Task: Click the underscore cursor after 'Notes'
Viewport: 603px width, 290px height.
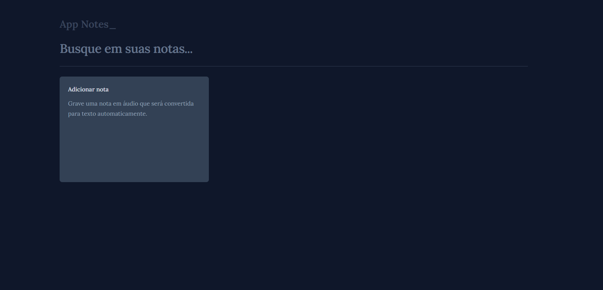Action: tap(113, 28)
